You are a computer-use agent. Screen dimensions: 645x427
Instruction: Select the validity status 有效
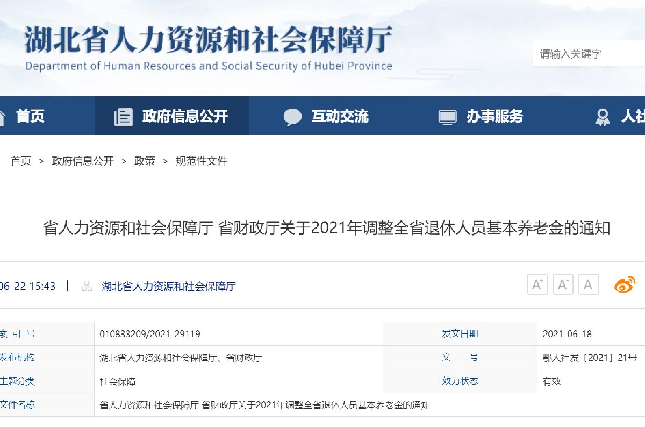click(x=552, y=381)
